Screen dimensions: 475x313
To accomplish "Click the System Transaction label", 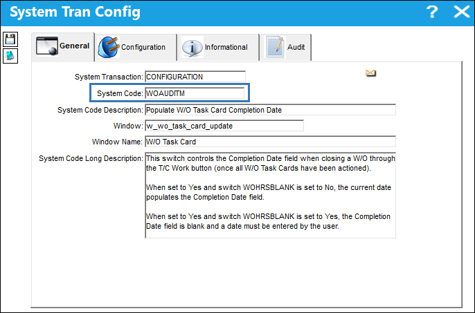I will tap(109, 77).
